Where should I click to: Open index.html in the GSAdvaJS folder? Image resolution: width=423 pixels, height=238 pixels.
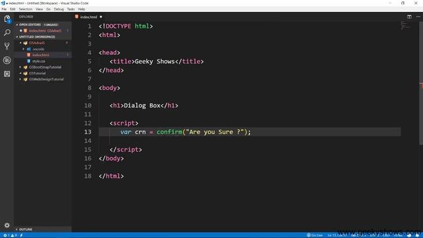[x=42, y=55]
